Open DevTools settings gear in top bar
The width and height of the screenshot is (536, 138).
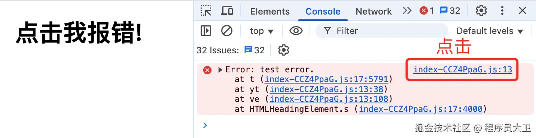click(x=481, y=11)
